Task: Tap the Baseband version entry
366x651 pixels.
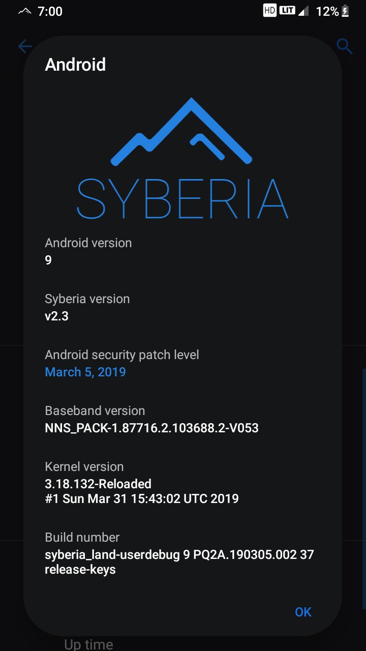Action: [182, 419]
